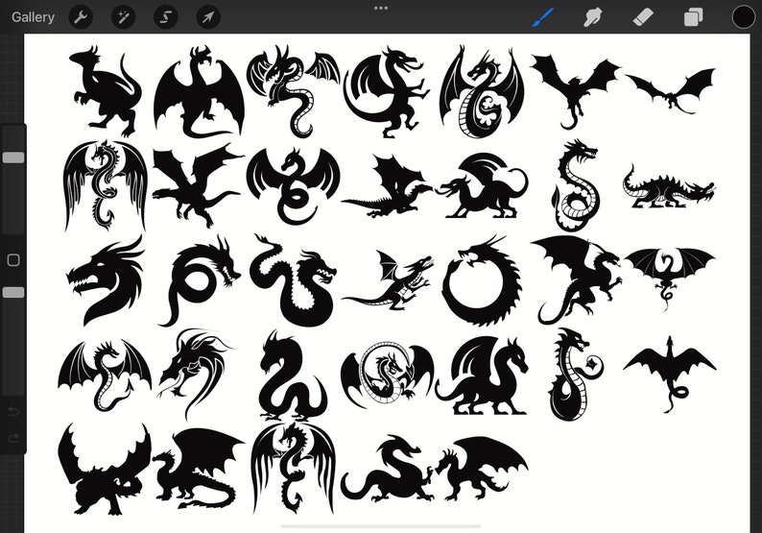
Task: Tap the ouroboros ring dragon silhouette
Action: pyautogui.click(x=481, y=280)
